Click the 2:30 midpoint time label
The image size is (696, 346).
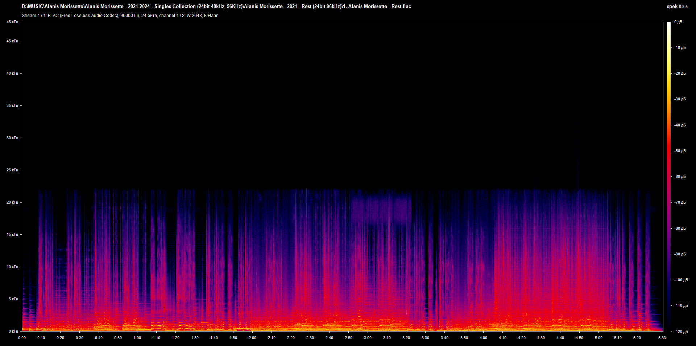[x=310, y=338]
